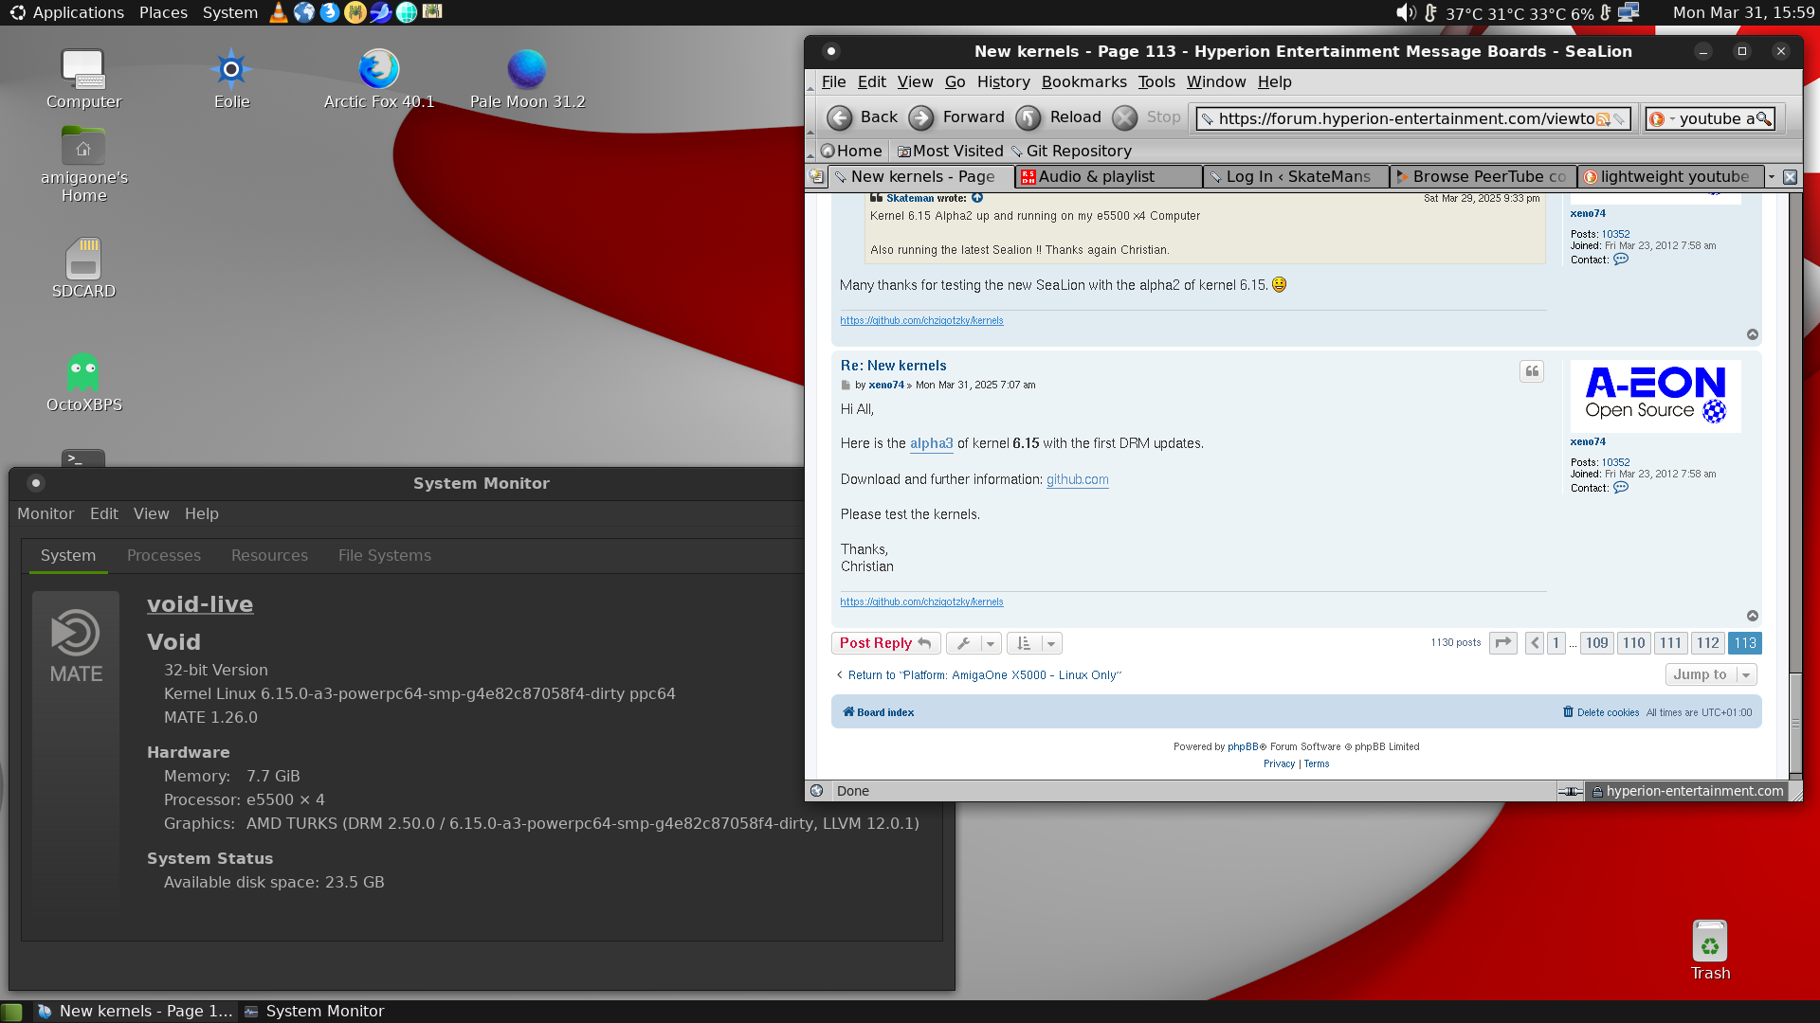Click the contact bubble icon under lower xeno74

(x=1621, y=488)
